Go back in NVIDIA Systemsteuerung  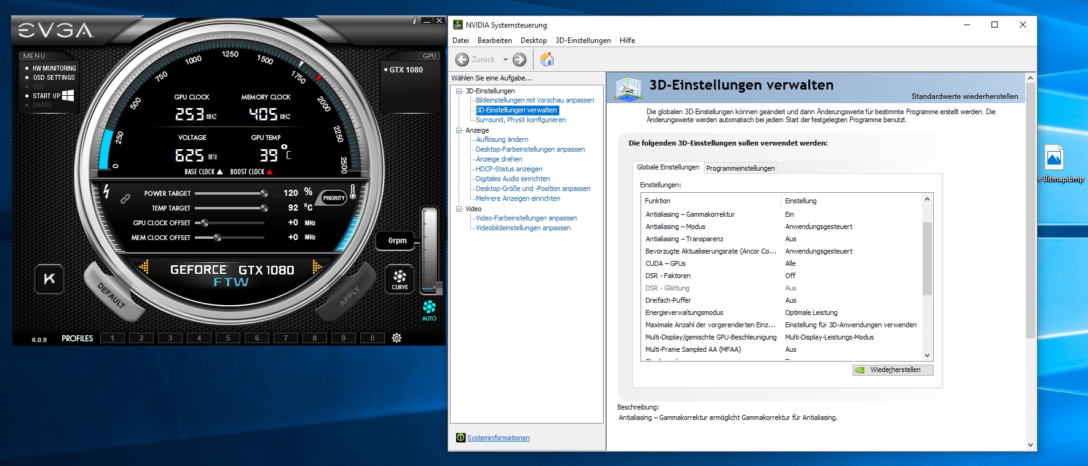tap(462, 60)
